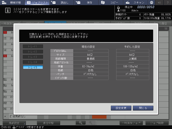Click the ジョブ削除 delete job button

tap(157, 123)
